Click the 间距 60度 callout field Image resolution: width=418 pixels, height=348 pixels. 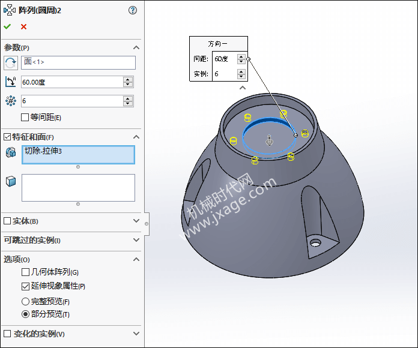[225, 59]
